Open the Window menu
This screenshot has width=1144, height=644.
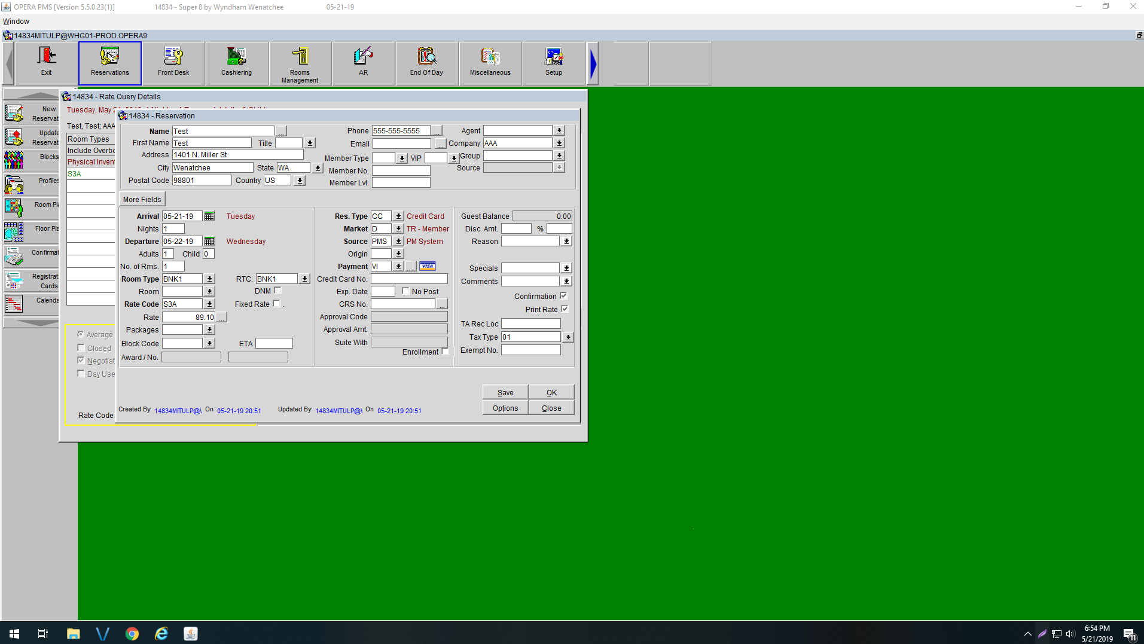16,21
